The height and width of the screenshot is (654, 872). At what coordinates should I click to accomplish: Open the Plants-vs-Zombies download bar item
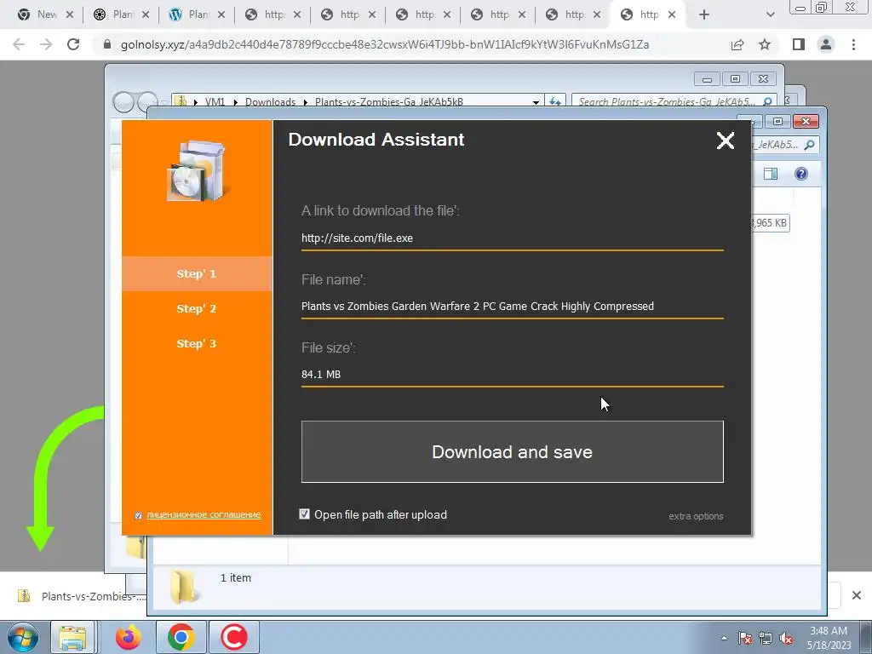point(83,596)
